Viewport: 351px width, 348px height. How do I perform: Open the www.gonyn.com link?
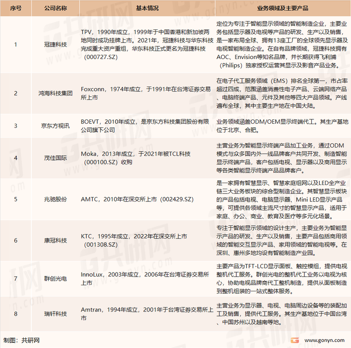coord(324,340)
